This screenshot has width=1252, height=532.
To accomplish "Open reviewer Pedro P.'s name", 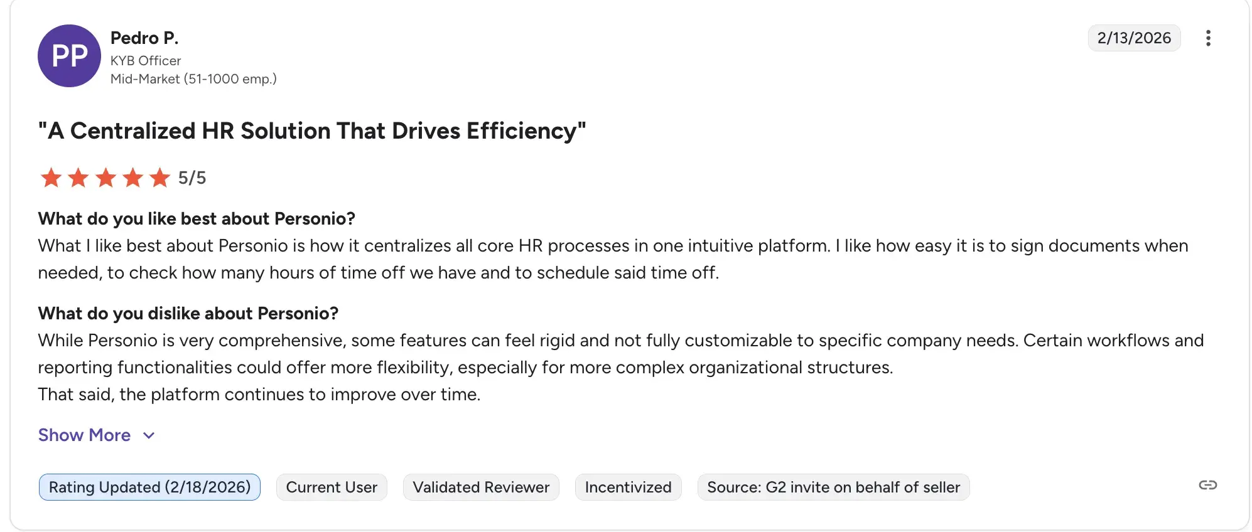I will 144,38.
